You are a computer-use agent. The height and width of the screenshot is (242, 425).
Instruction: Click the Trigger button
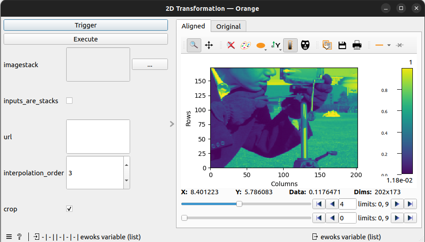[86, 25]
